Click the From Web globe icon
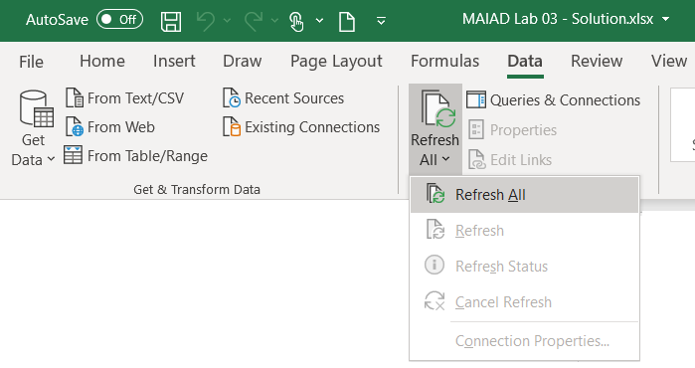695x368 pixels. click(x=75, y=126)
